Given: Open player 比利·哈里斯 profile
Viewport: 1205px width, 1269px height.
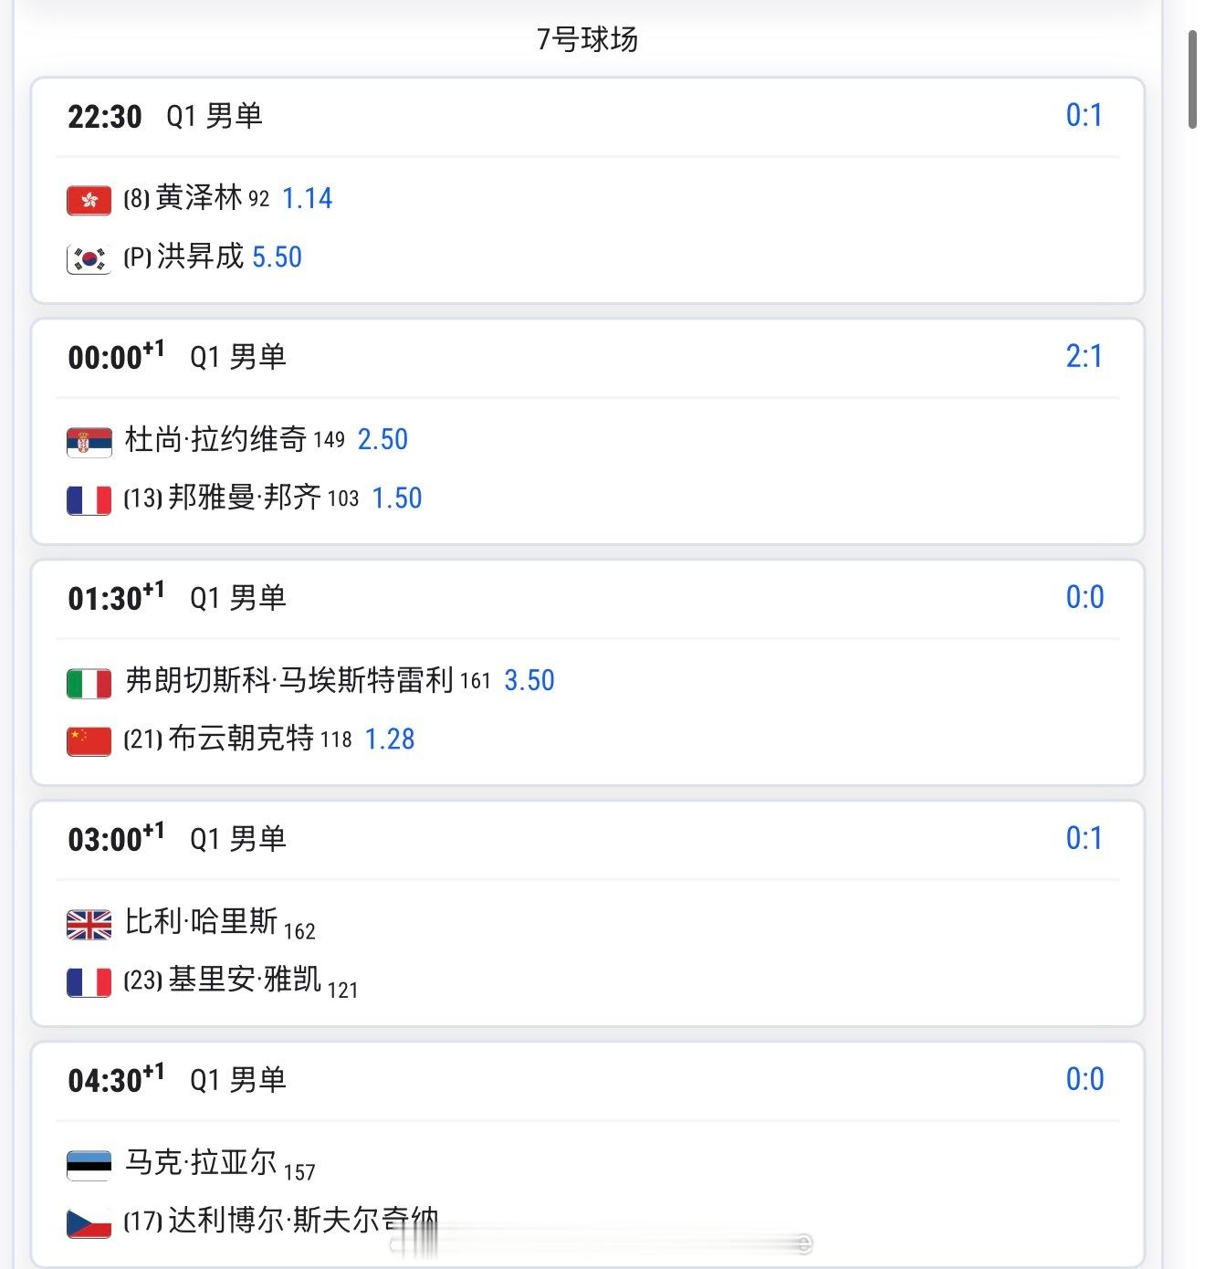Looking at the screenshot, I should (201, 921).
